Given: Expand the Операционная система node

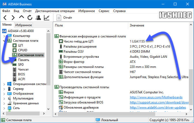Looking at the screenshot, I should (4, 84).
